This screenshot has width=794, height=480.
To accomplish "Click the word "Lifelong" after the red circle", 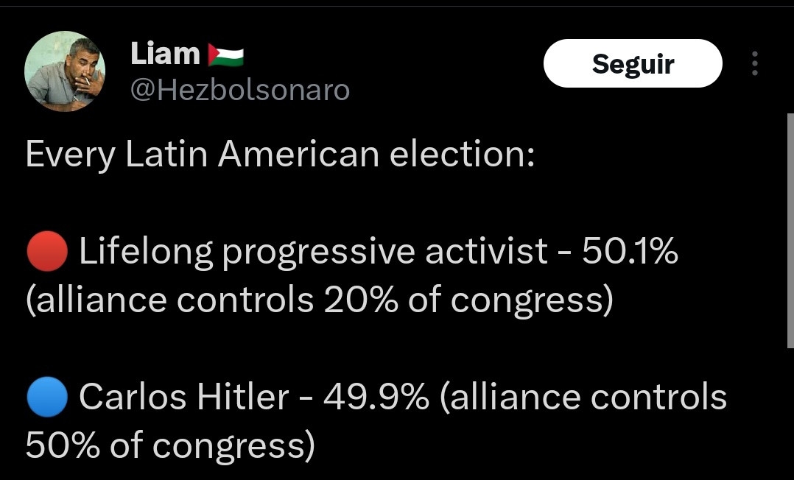I will [x=144, y=253].
